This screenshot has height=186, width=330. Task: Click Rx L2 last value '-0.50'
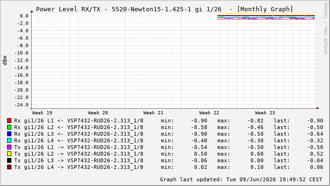coord(315,127)
